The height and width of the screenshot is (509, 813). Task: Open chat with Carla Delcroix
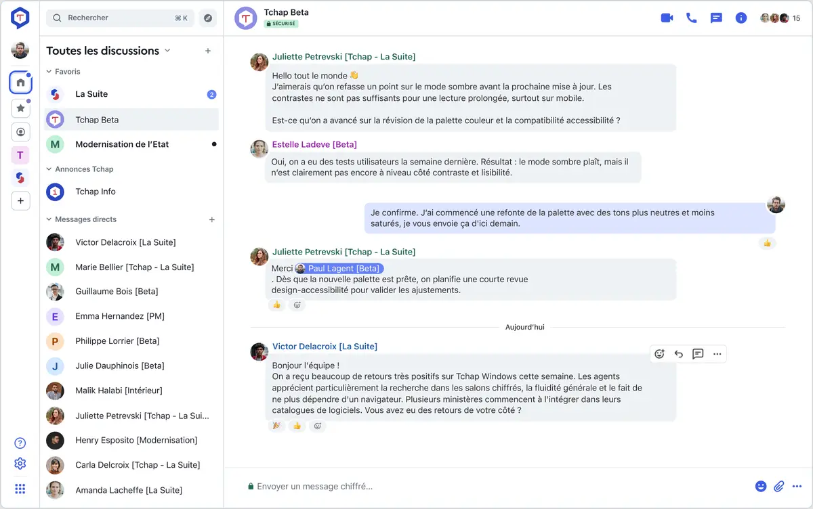(x=131, y=465)
